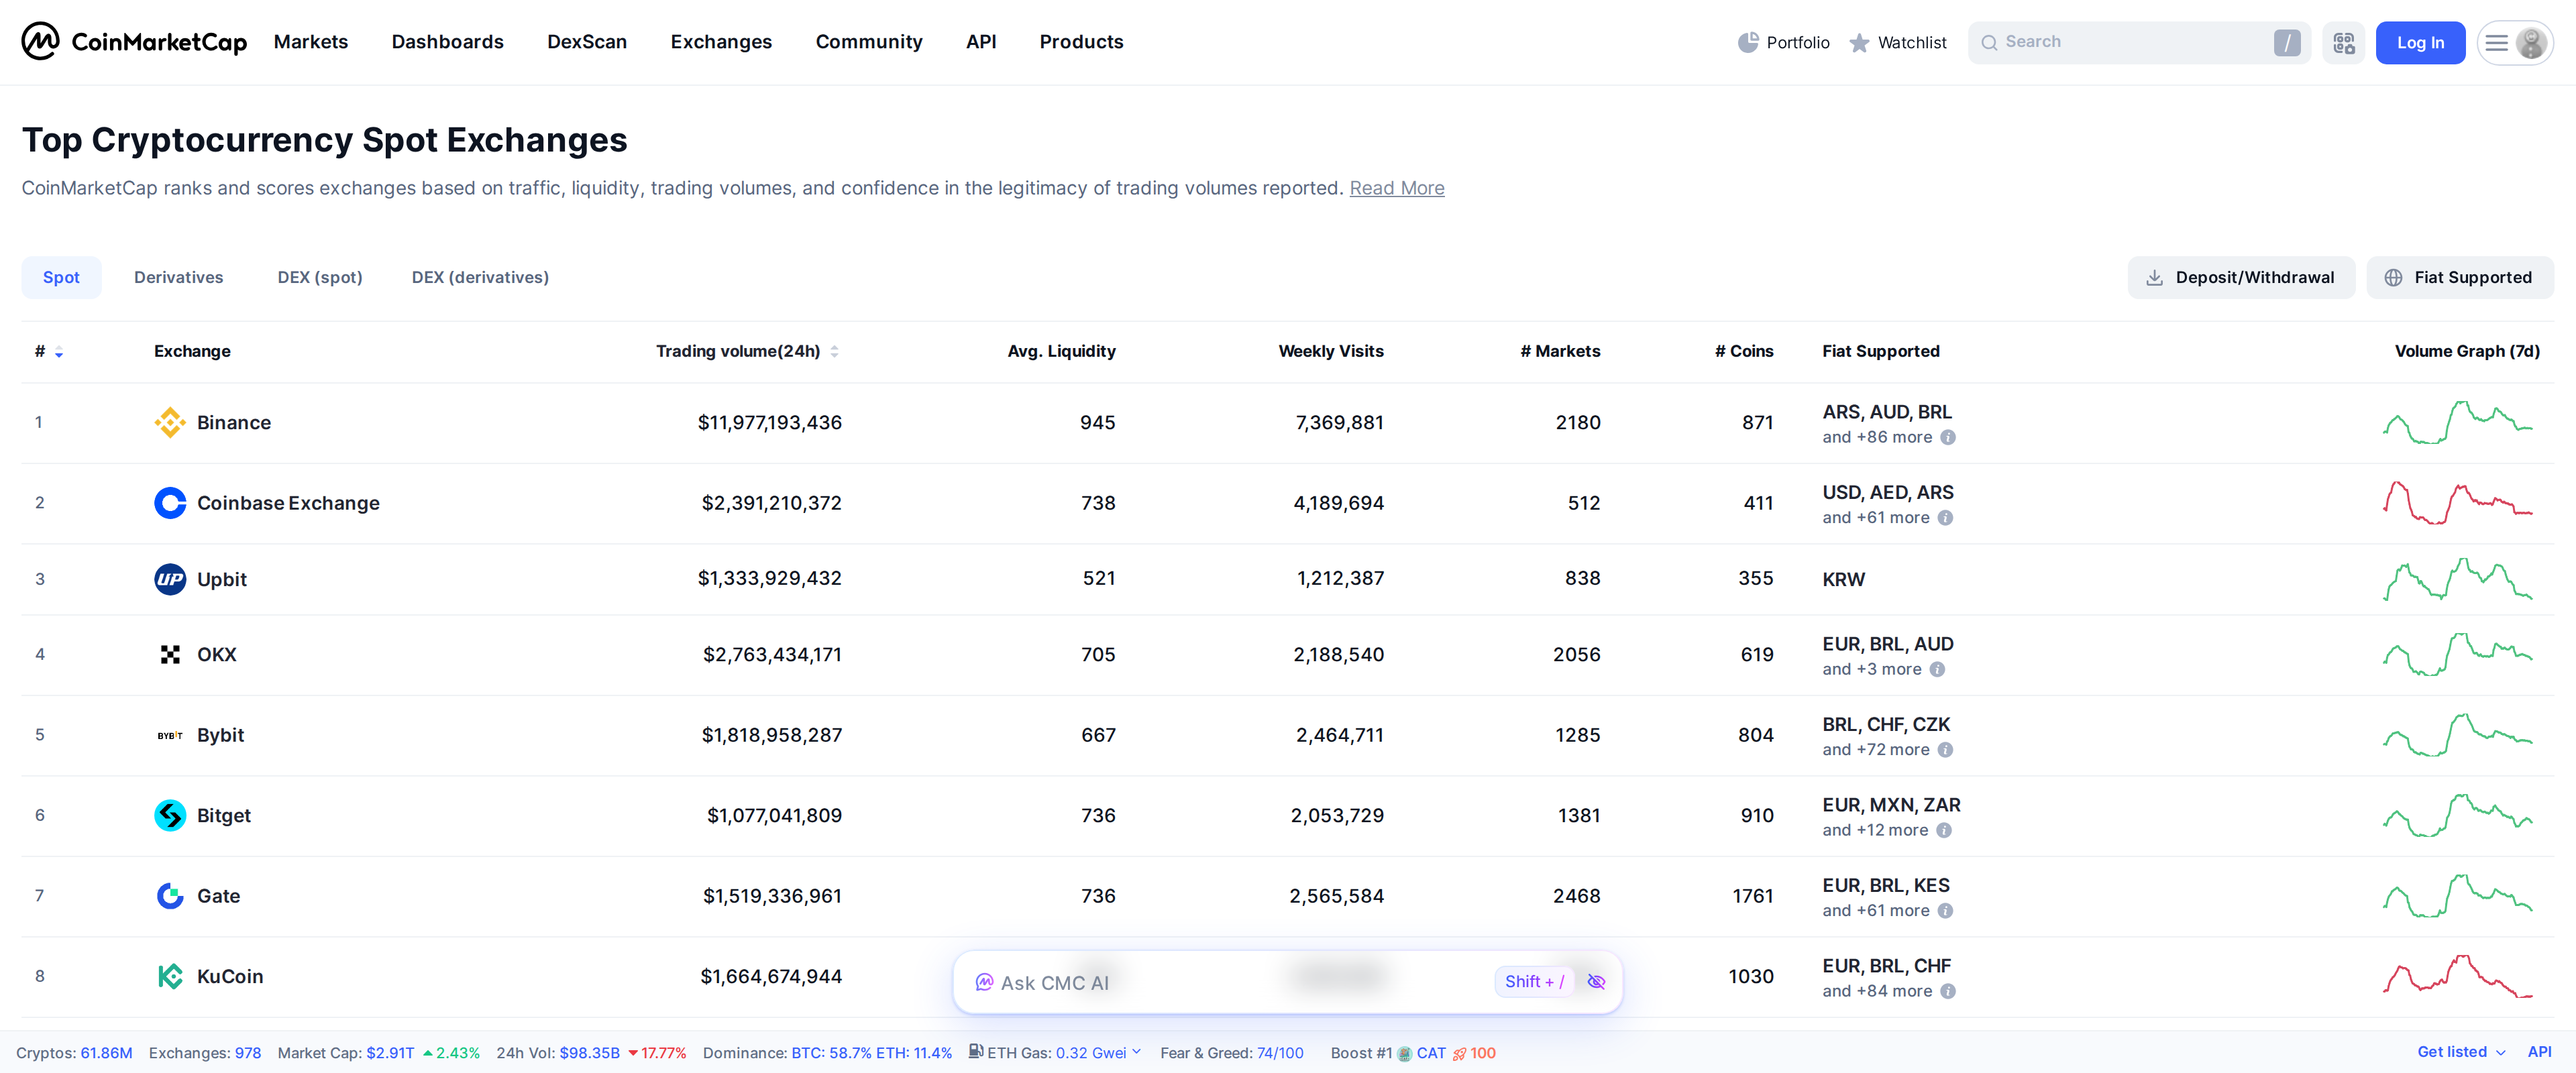Click info icon beside Binance +86 more
2576x1073 pixels.
click(x=1948, y=437)
